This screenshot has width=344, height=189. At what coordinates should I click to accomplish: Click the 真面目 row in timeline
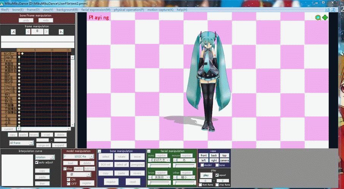click(9, 64)
